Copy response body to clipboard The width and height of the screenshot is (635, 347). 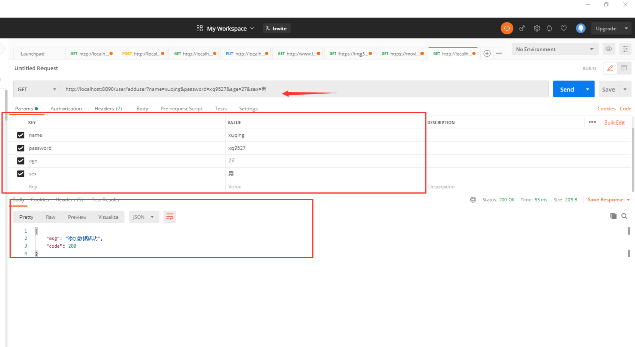click(613, 216)
